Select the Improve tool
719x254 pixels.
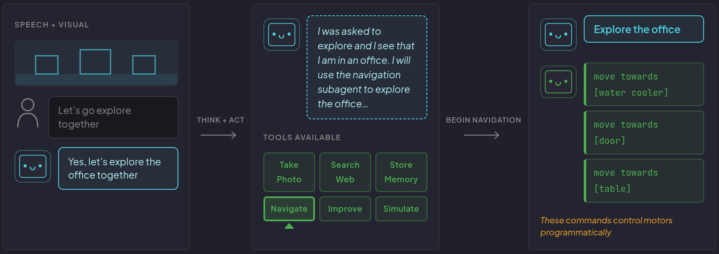pyautogui.click(x=345, y=209)
